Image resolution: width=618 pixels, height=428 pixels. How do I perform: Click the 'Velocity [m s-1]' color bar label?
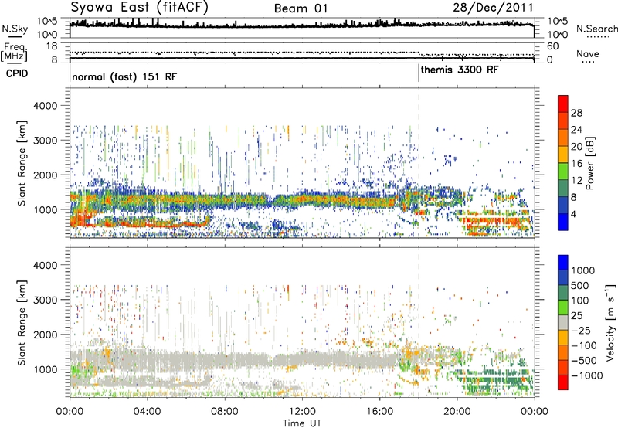pyautogui.click(x=610, y=322)
